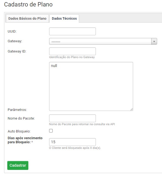The image size is (162, 175).
Task: Enable the Auto Bloqueio checkbox
Action: 51,131
